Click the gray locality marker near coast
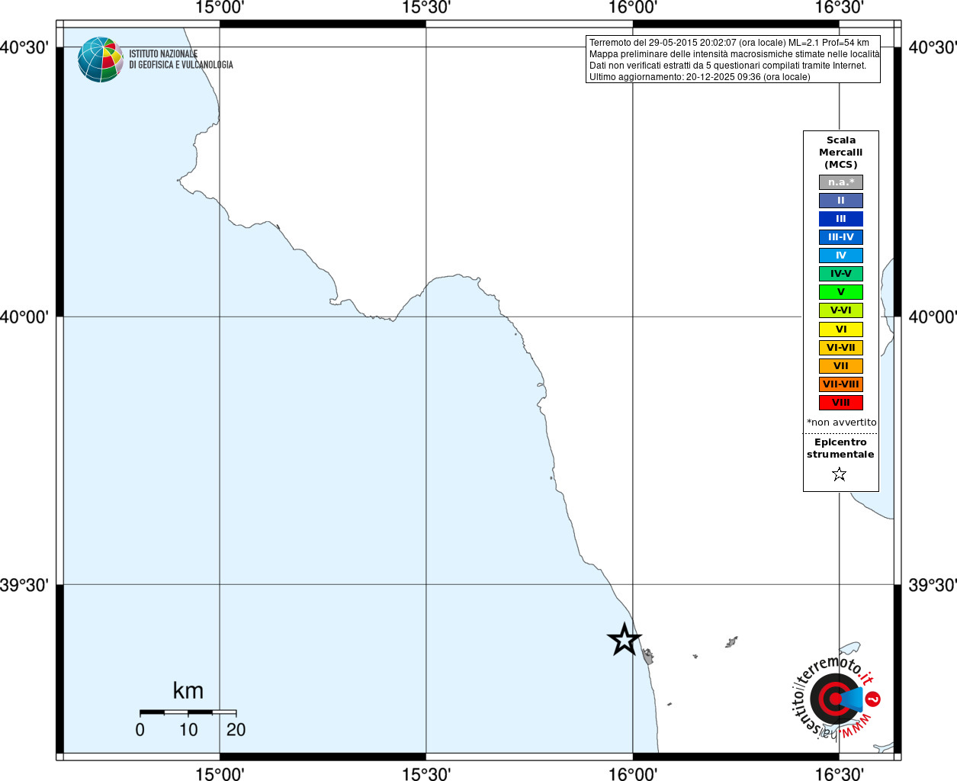957x781 pixels. 648,656
